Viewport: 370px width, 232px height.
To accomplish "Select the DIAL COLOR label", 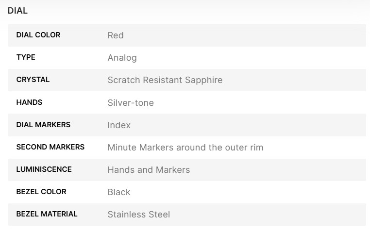I will pos(38,35).
